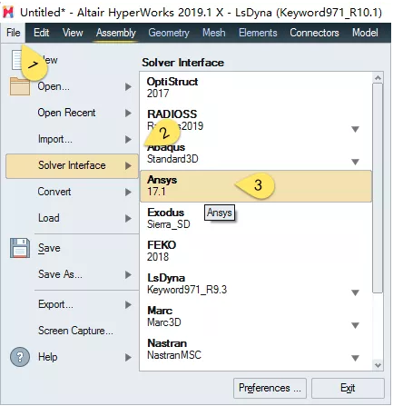Select Screen Capture... menu entry
Image resolution: width=393 pixels, height=406 pixels.
pyautogui.click(x=72, y=331)
